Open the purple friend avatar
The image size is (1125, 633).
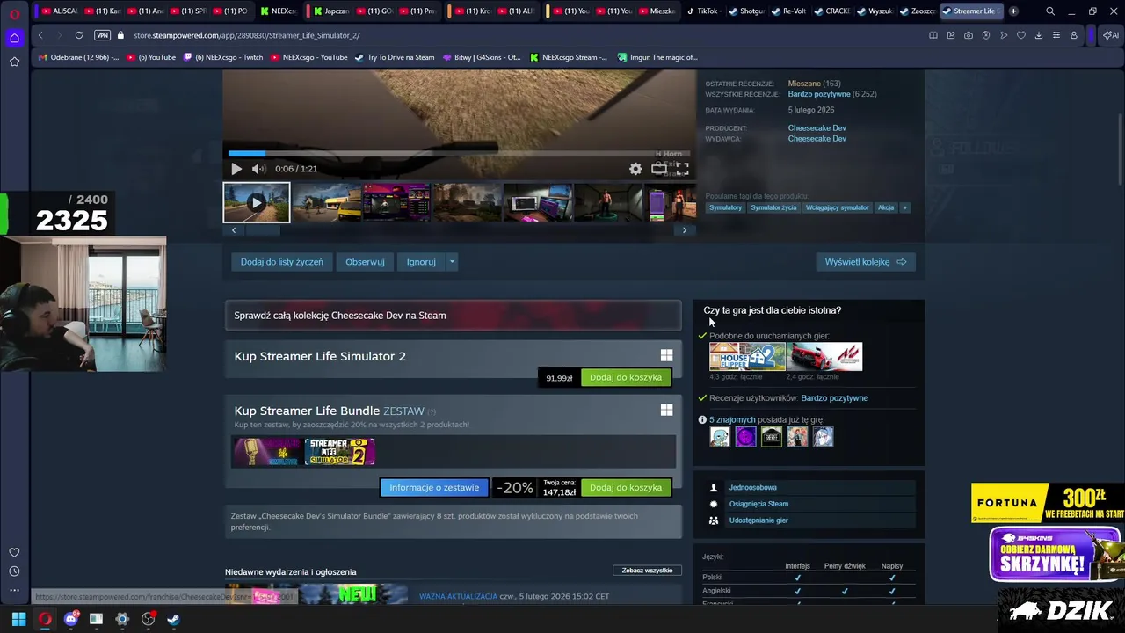[x=745, y=437]
